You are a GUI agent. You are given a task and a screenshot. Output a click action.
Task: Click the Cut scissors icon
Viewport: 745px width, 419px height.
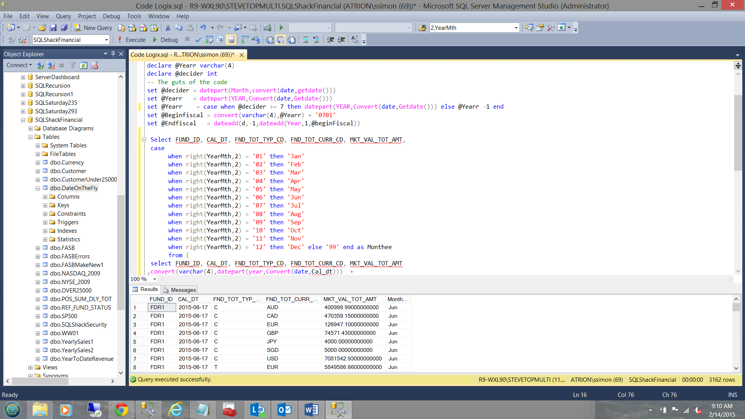point(168,28)
